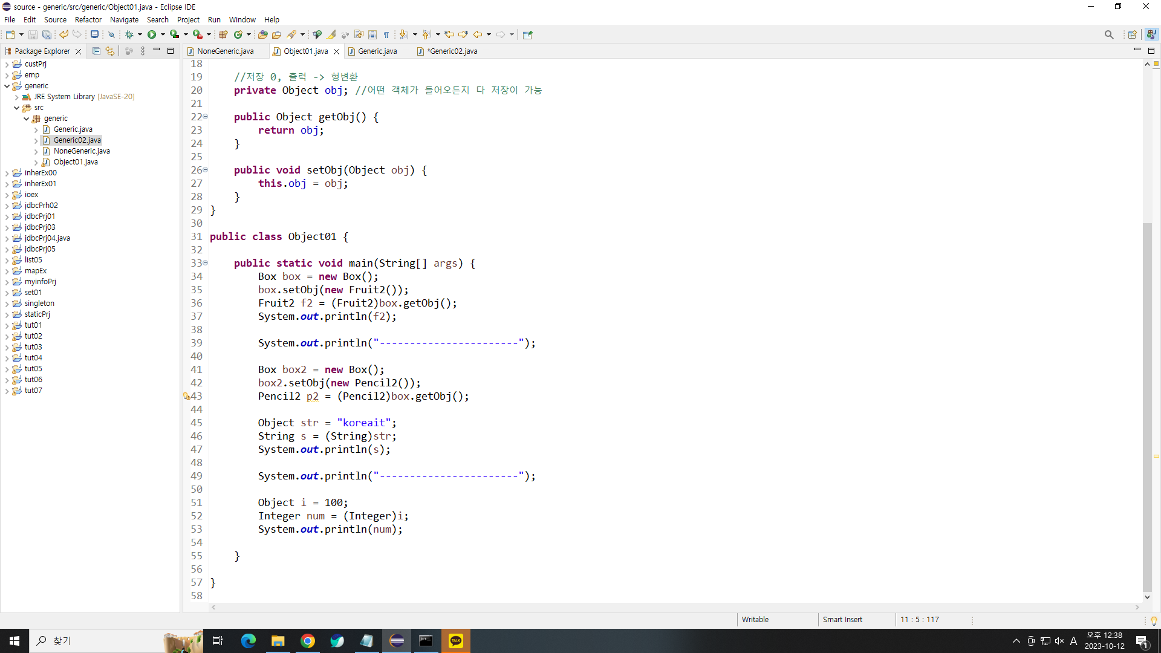The height and width of the screenshot is (653, 1161).
Task: Click Collapse All in Package Explorer
Action: tap(96, 51)
